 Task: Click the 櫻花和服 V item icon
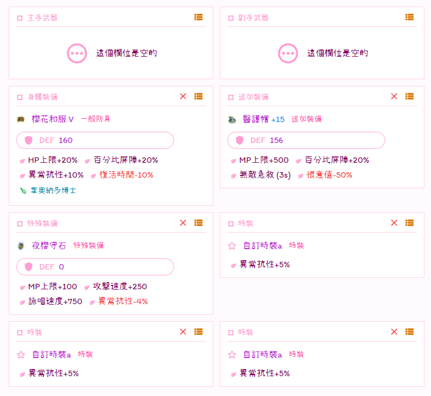pos(21,119)
